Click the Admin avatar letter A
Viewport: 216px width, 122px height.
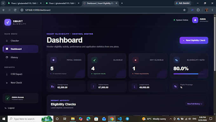(195, 20)
